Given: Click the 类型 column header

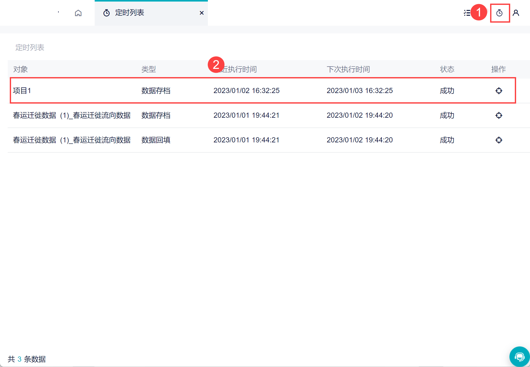Looking at the screenshot, I should (149, 69).
